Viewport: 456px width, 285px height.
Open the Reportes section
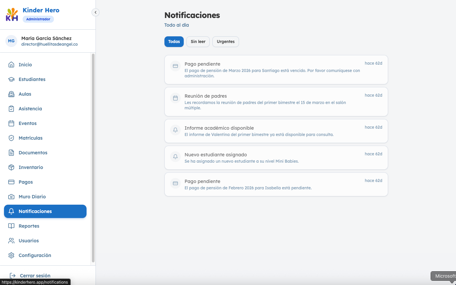[45, 226]
